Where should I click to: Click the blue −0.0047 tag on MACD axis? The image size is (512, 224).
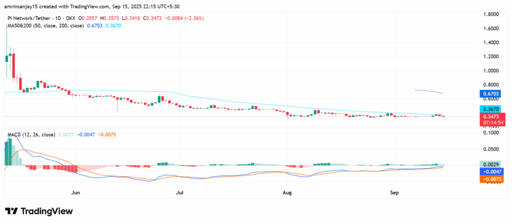[492, 171]
